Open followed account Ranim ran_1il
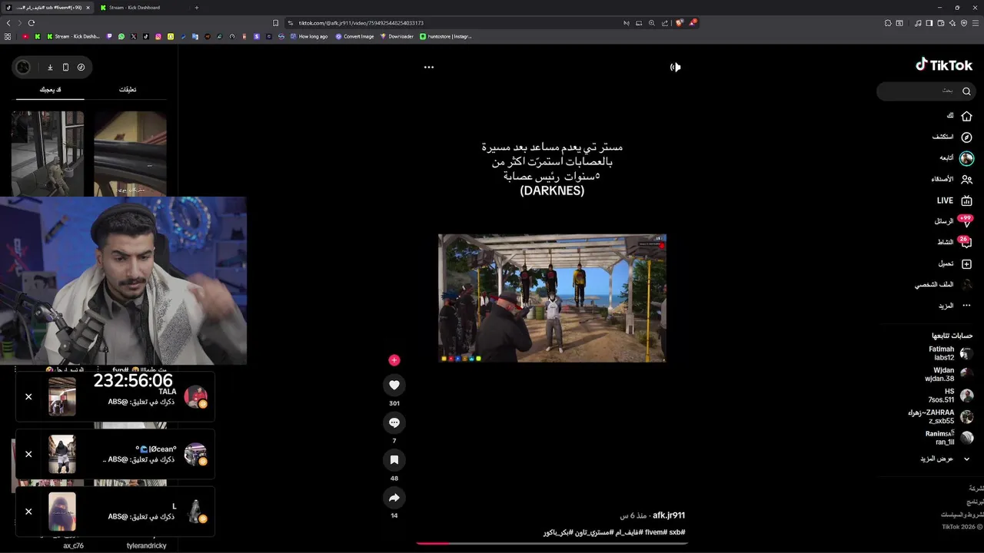This screenshot has width=984, height=553. 949,438
